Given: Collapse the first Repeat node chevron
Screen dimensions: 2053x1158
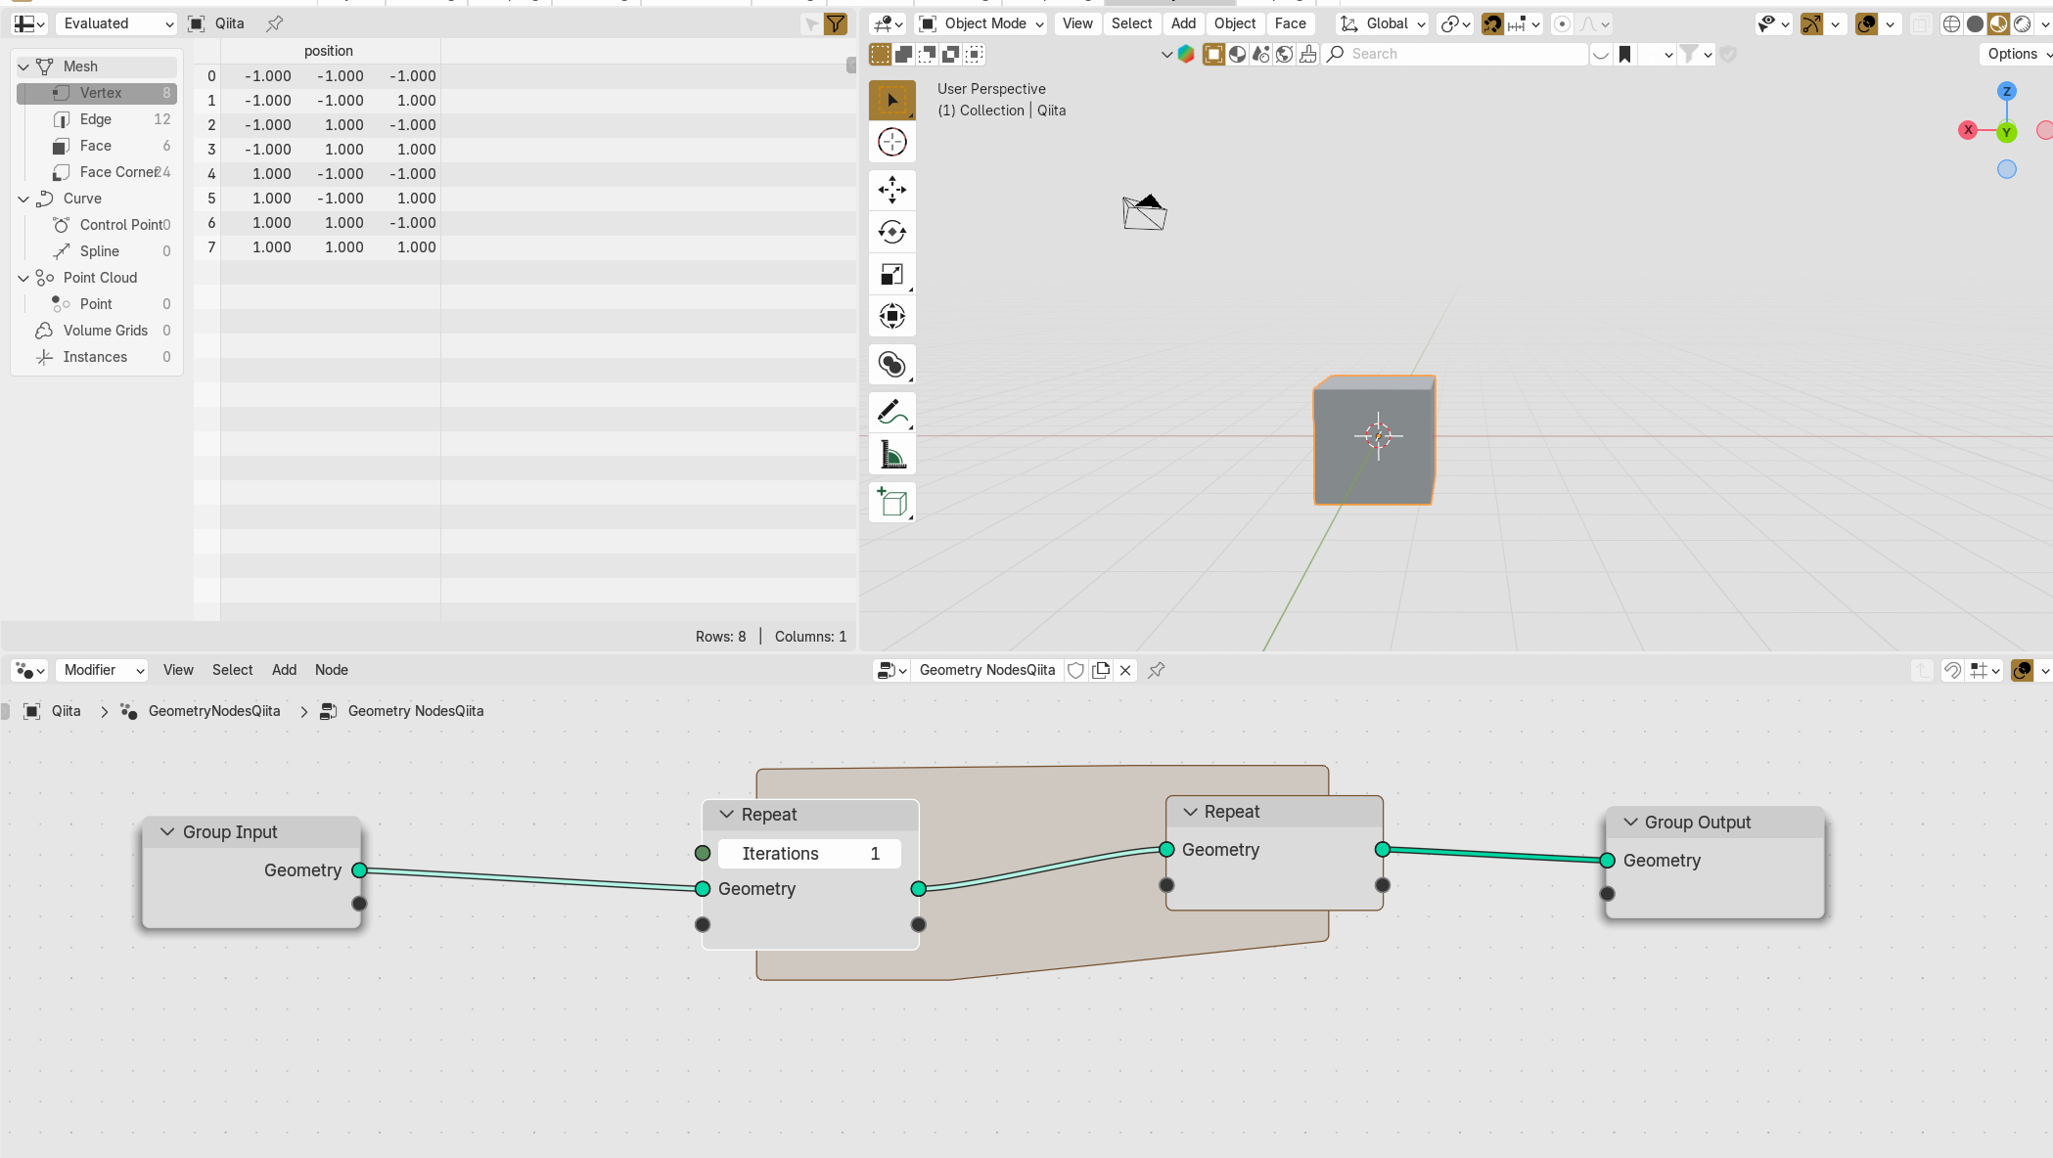Looking at the screenshot, I should point(726,815).
